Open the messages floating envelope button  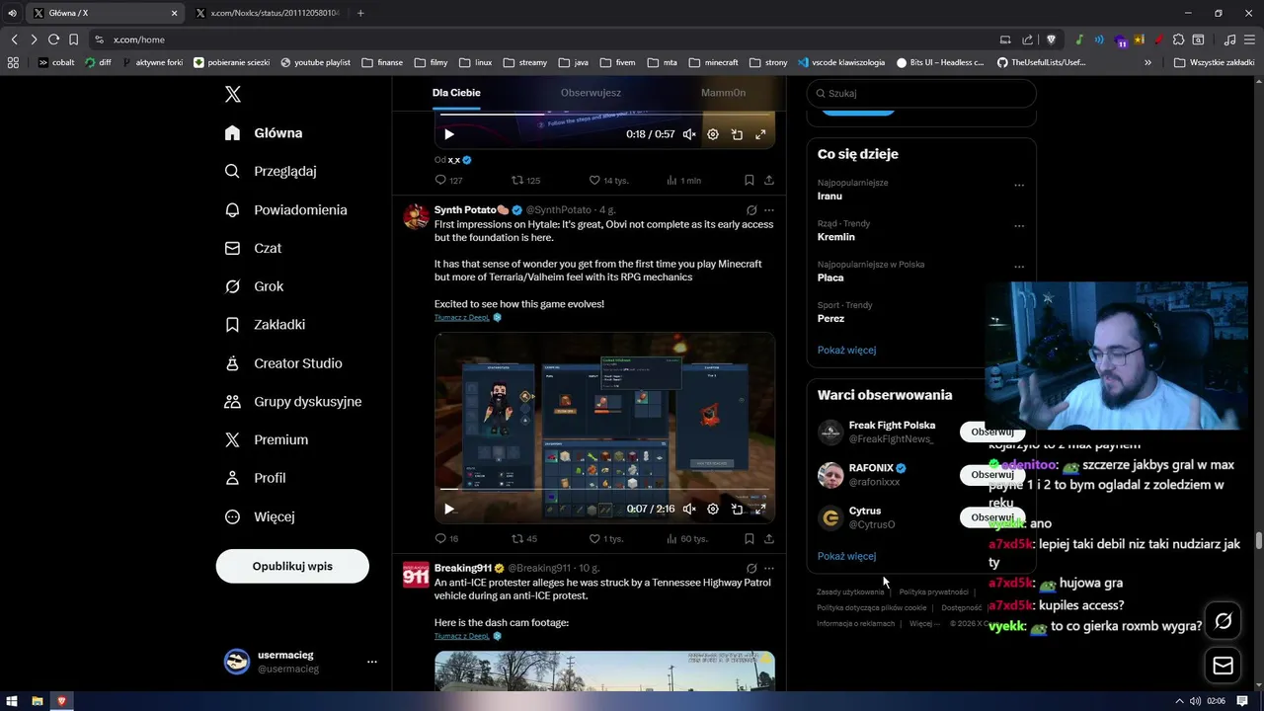1224,666
